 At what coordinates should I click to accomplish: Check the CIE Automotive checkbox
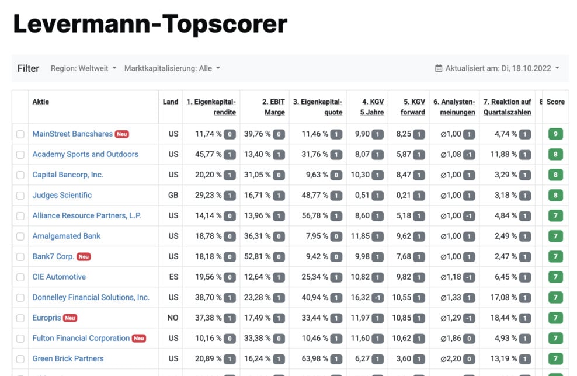click(20, 277)
